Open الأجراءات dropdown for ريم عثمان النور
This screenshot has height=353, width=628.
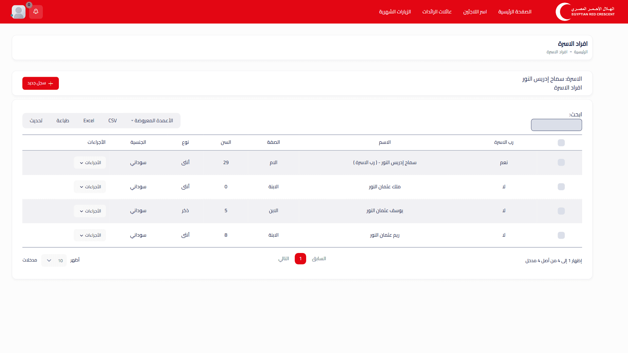coord(90,235)
